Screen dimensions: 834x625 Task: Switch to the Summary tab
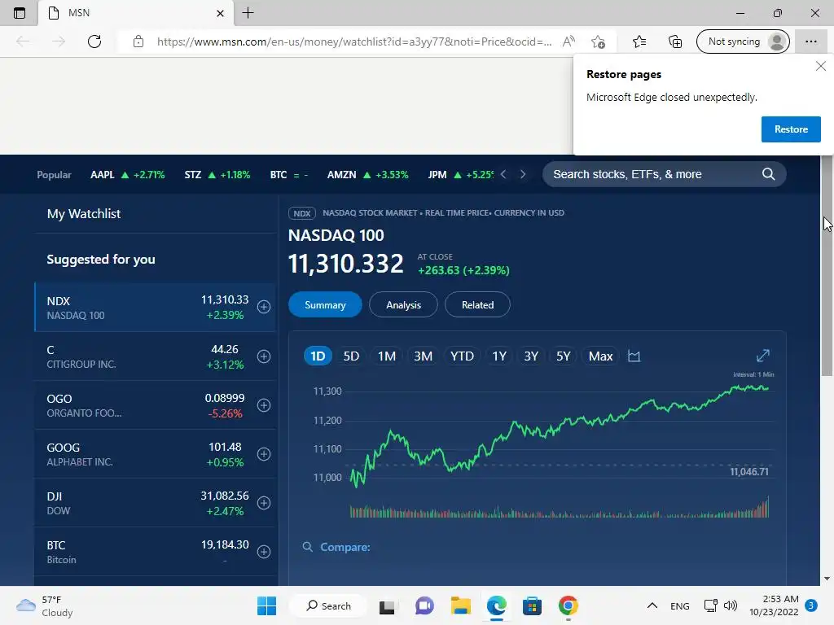click(x=325, y=305)
